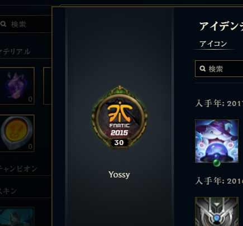Viewport: 243px width, 226px height.
Task: Click the left loot 検索 search field
Action: pyautogui.click(x=25, y=24)
